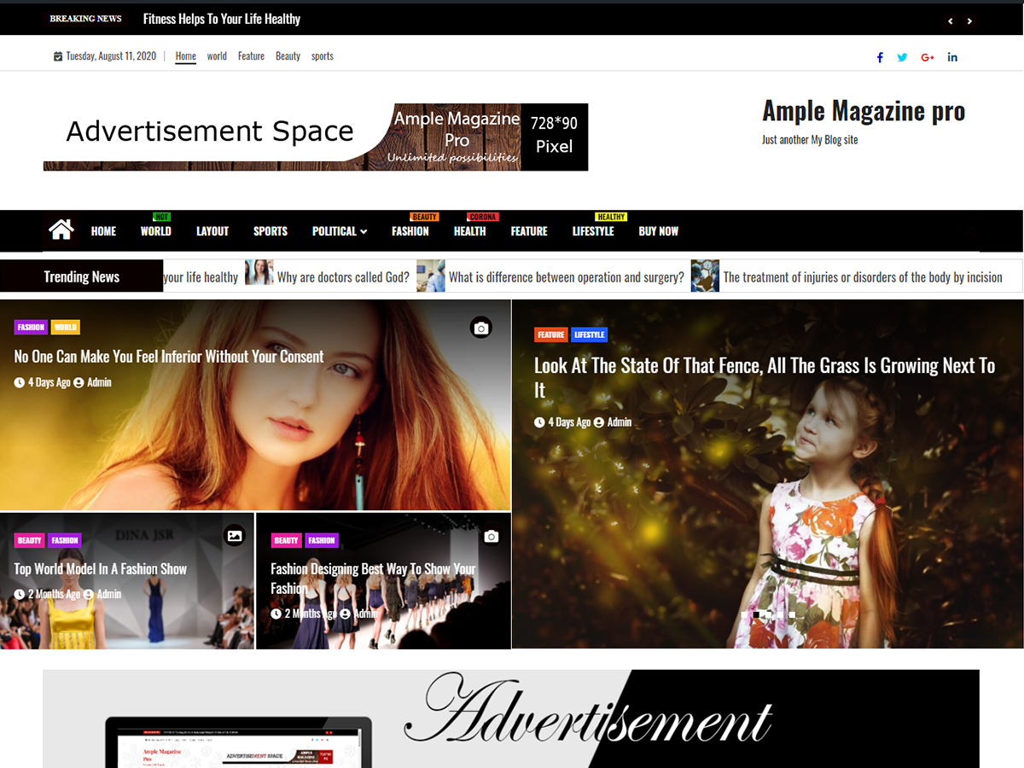1024x768 pixels.
Task: Open the Google Plus social icon
Action: pyautogui.click(x=928, y=57)
